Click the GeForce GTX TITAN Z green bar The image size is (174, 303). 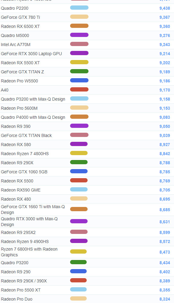79,71
